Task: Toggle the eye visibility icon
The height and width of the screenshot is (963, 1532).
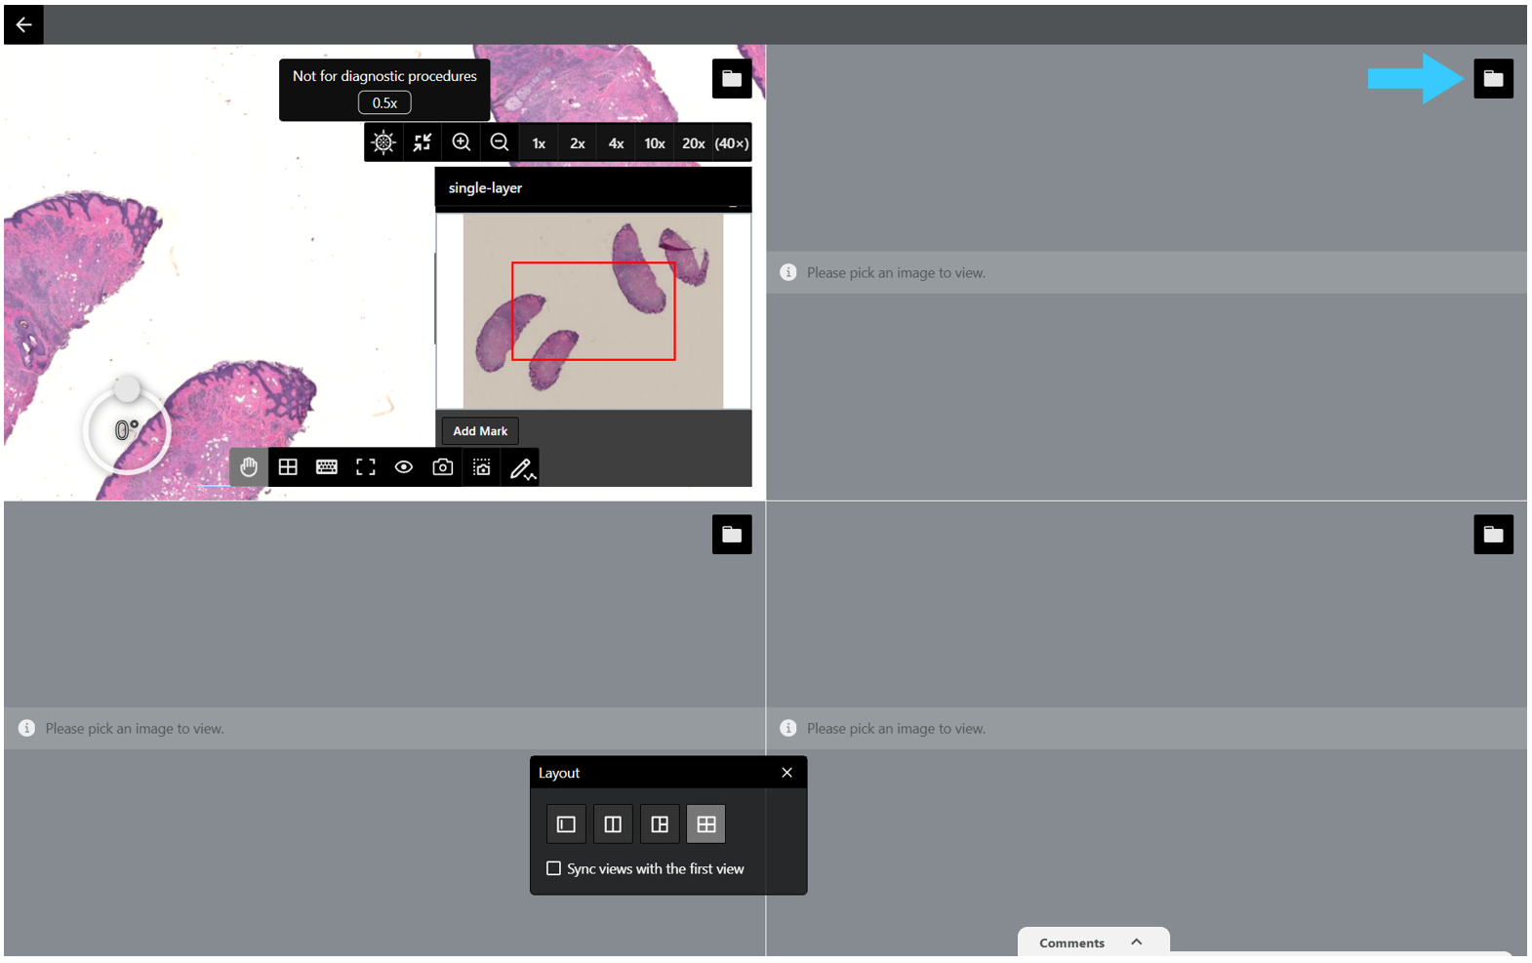Action: tap(404, 467)
